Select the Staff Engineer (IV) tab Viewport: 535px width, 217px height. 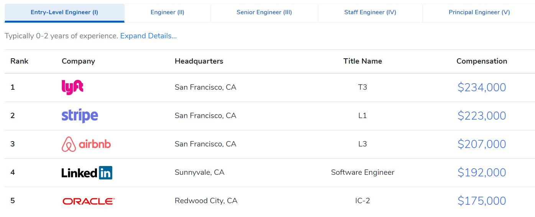click(370, 12)
